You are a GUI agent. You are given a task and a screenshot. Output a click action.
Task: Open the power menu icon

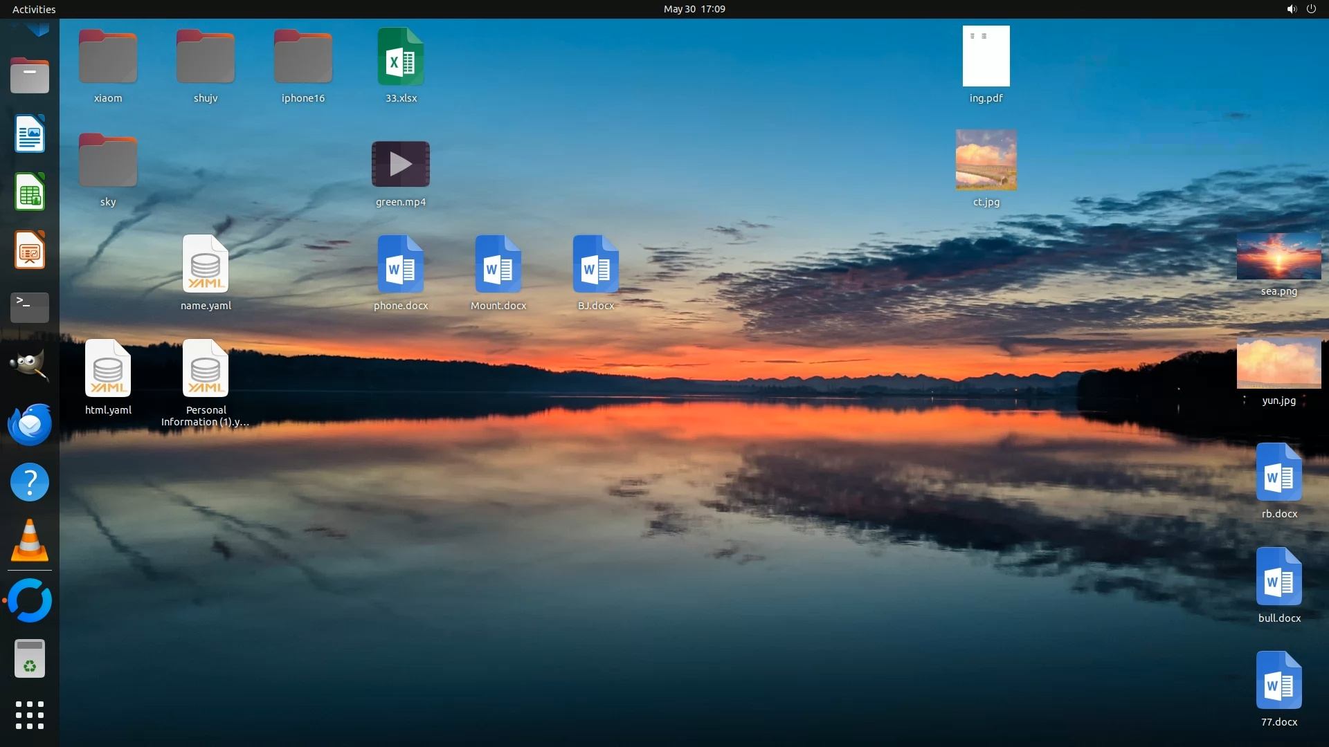click(x=1311, y=9)
